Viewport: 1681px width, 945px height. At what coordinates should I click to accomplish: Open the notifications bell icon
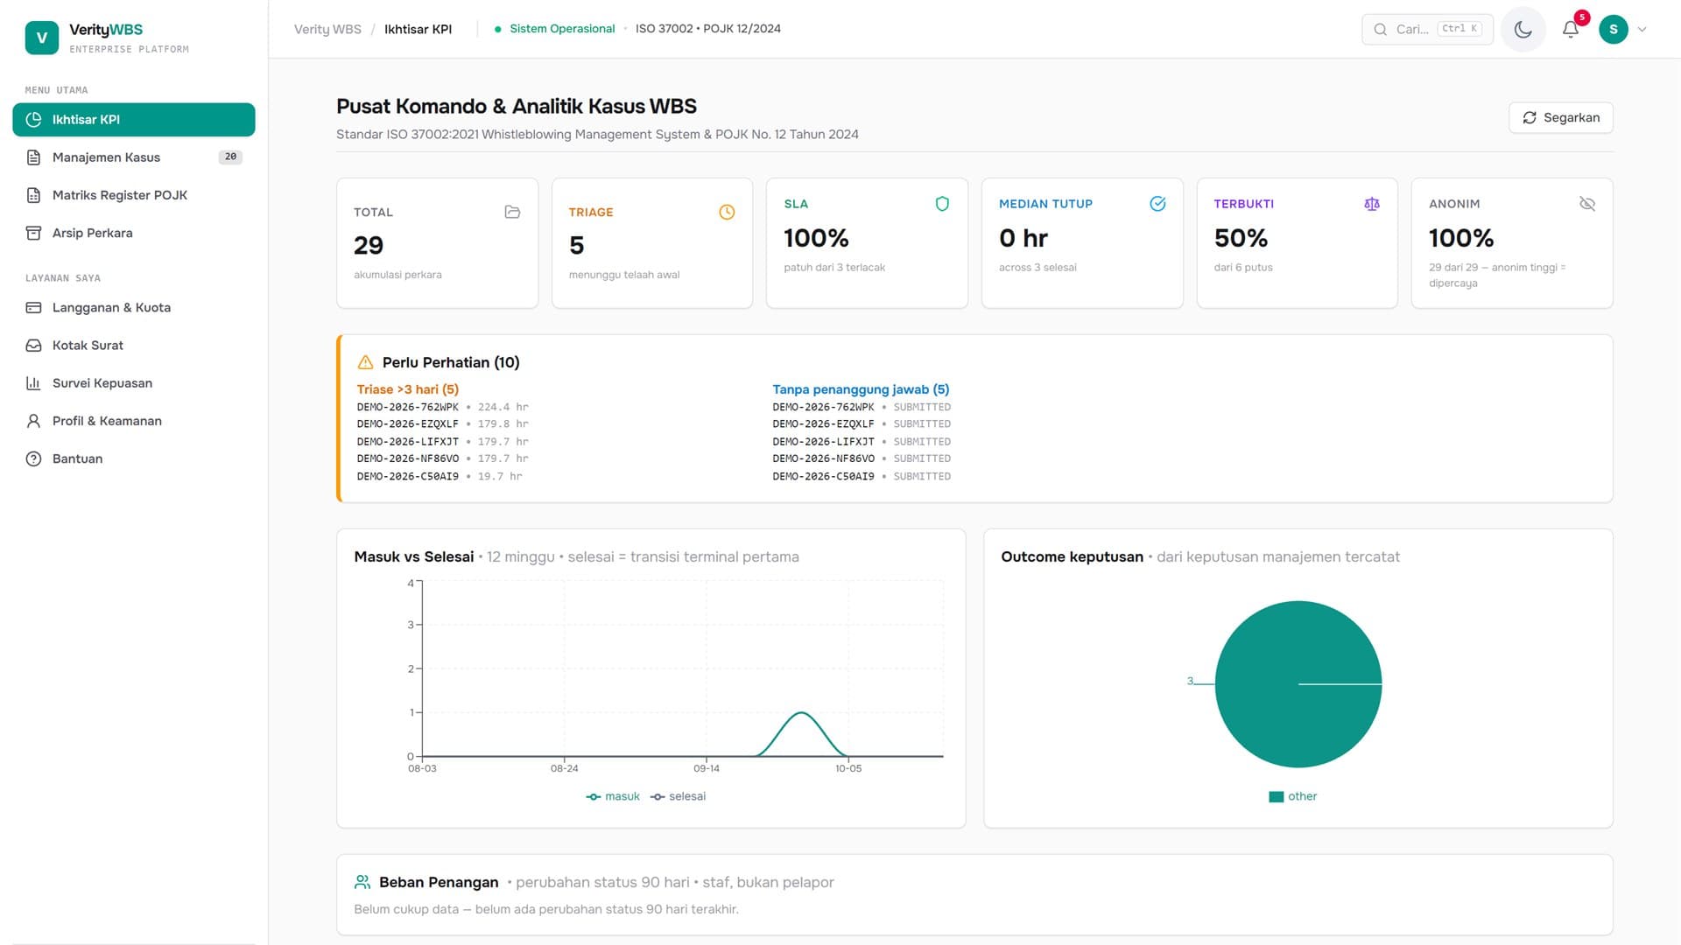(1571, 30)
